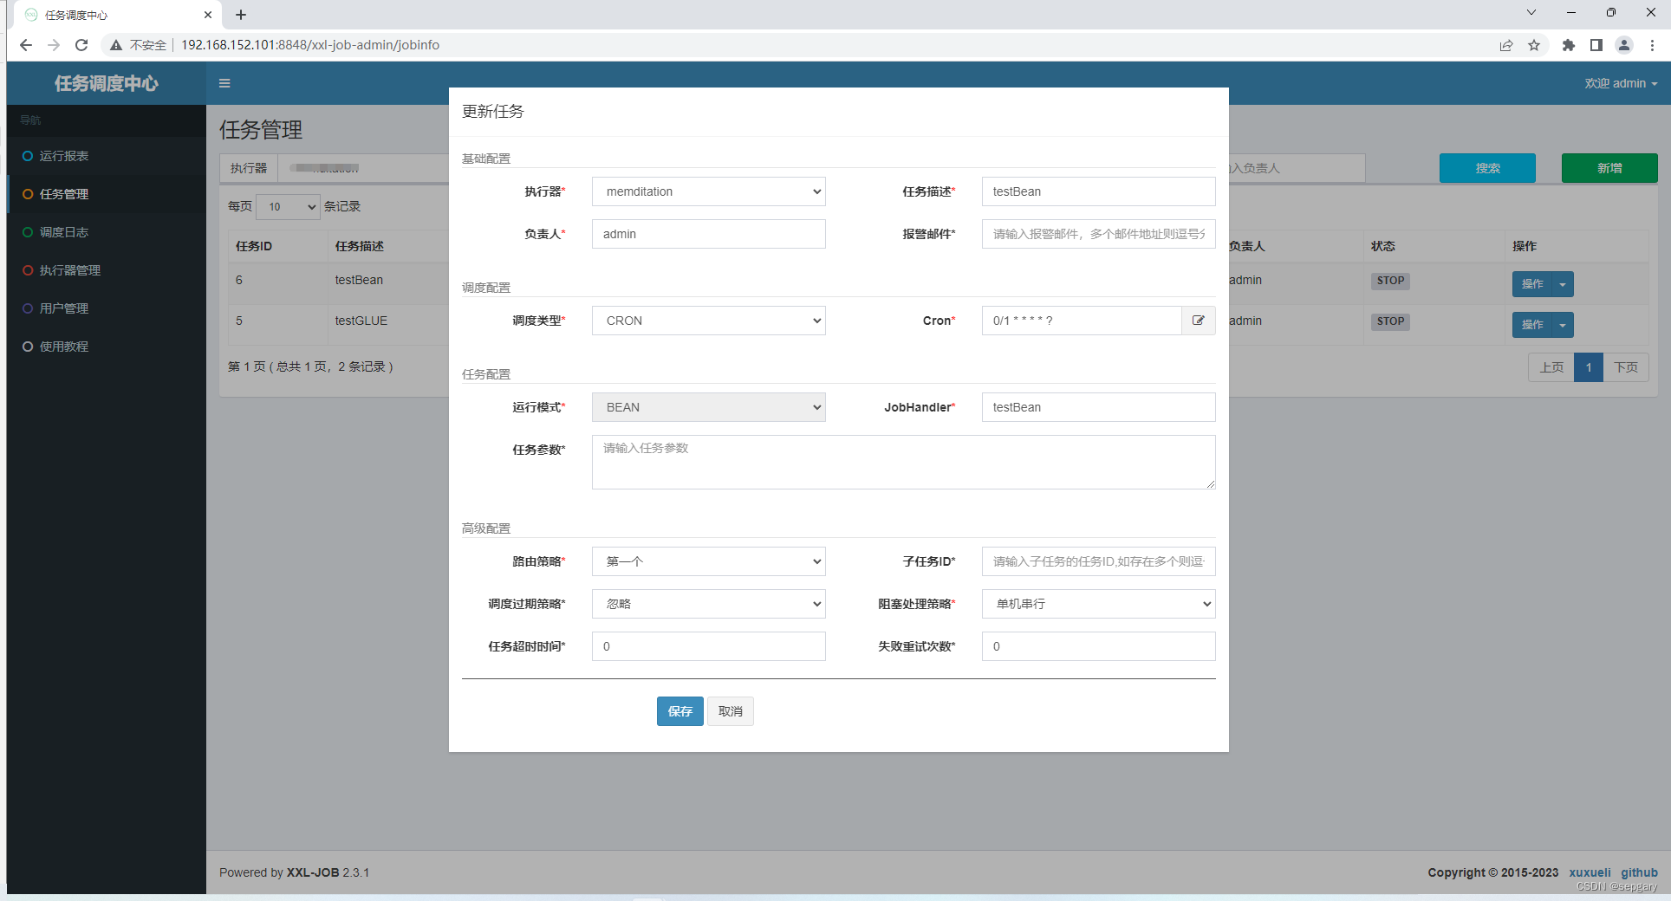Viewport: 1671px width, 901px height.
Task: Click the not-secure warning icon
Action: click(116, 45)
